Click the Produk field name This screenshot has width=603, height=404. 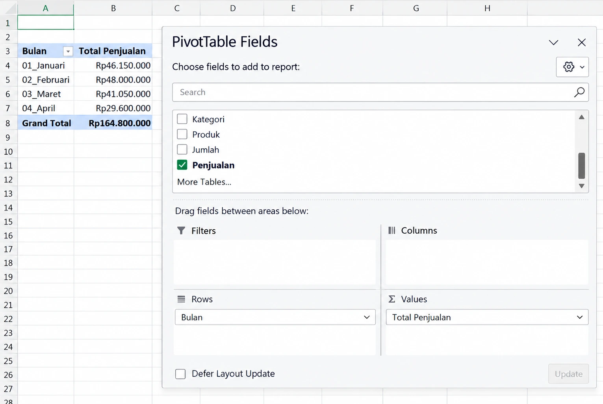pyautogui.click(x=206, y=135)
